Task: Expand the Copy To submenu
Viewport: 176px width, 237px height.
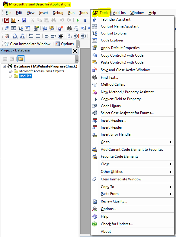Action: [133, 187]
